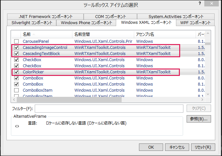This screenshot has height=156, width=222.
Task: Open the System.Activities コンポーネント tab
Action: click(x=176, y=17)
